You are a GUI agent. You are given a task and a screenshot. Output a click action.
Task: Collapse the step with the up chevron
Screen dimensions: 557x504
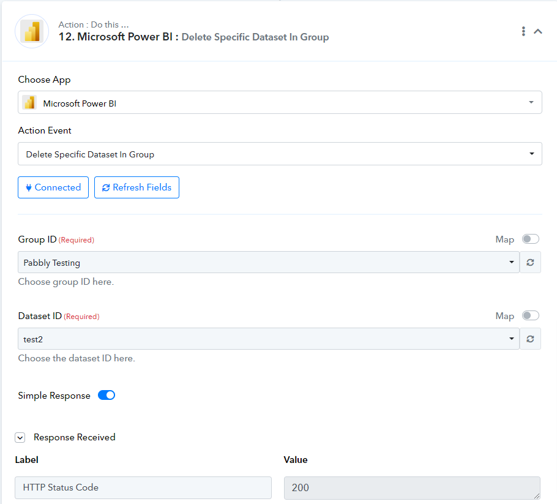click(538, 31)
